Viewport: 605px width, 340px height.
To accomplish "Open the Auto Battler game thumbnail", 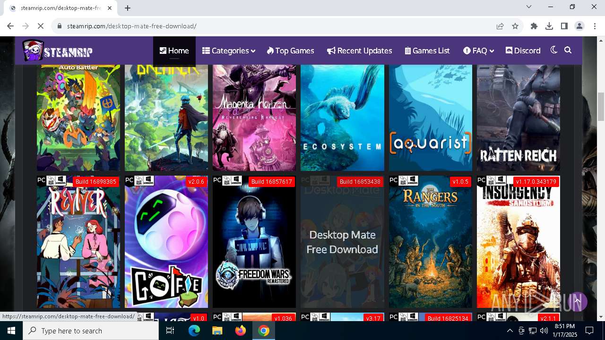I will tap(78, 118).
